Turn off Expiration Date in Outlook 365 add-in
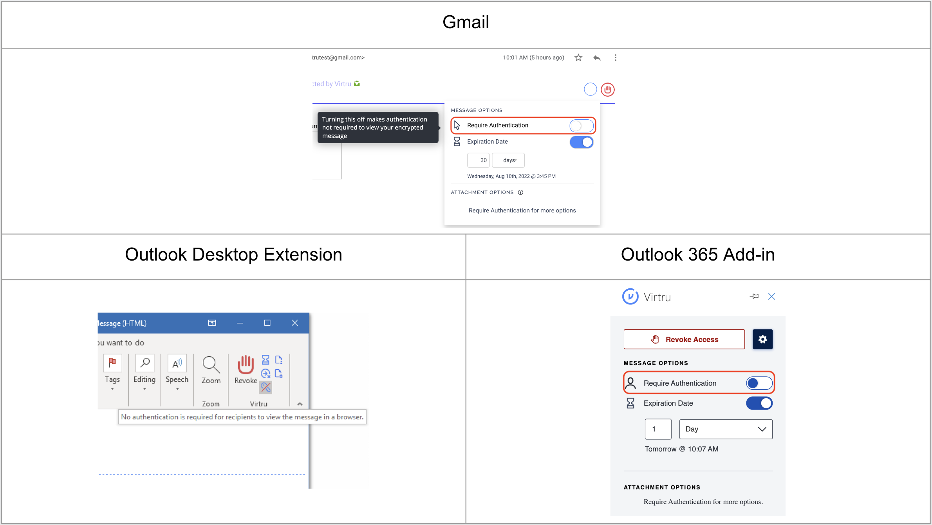 click(759, 403)
